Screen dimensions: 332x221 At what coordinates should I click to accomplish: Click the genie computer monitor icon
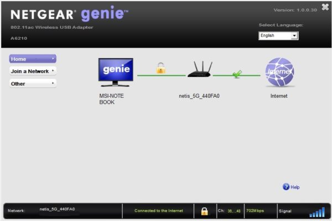pos(116,72)
